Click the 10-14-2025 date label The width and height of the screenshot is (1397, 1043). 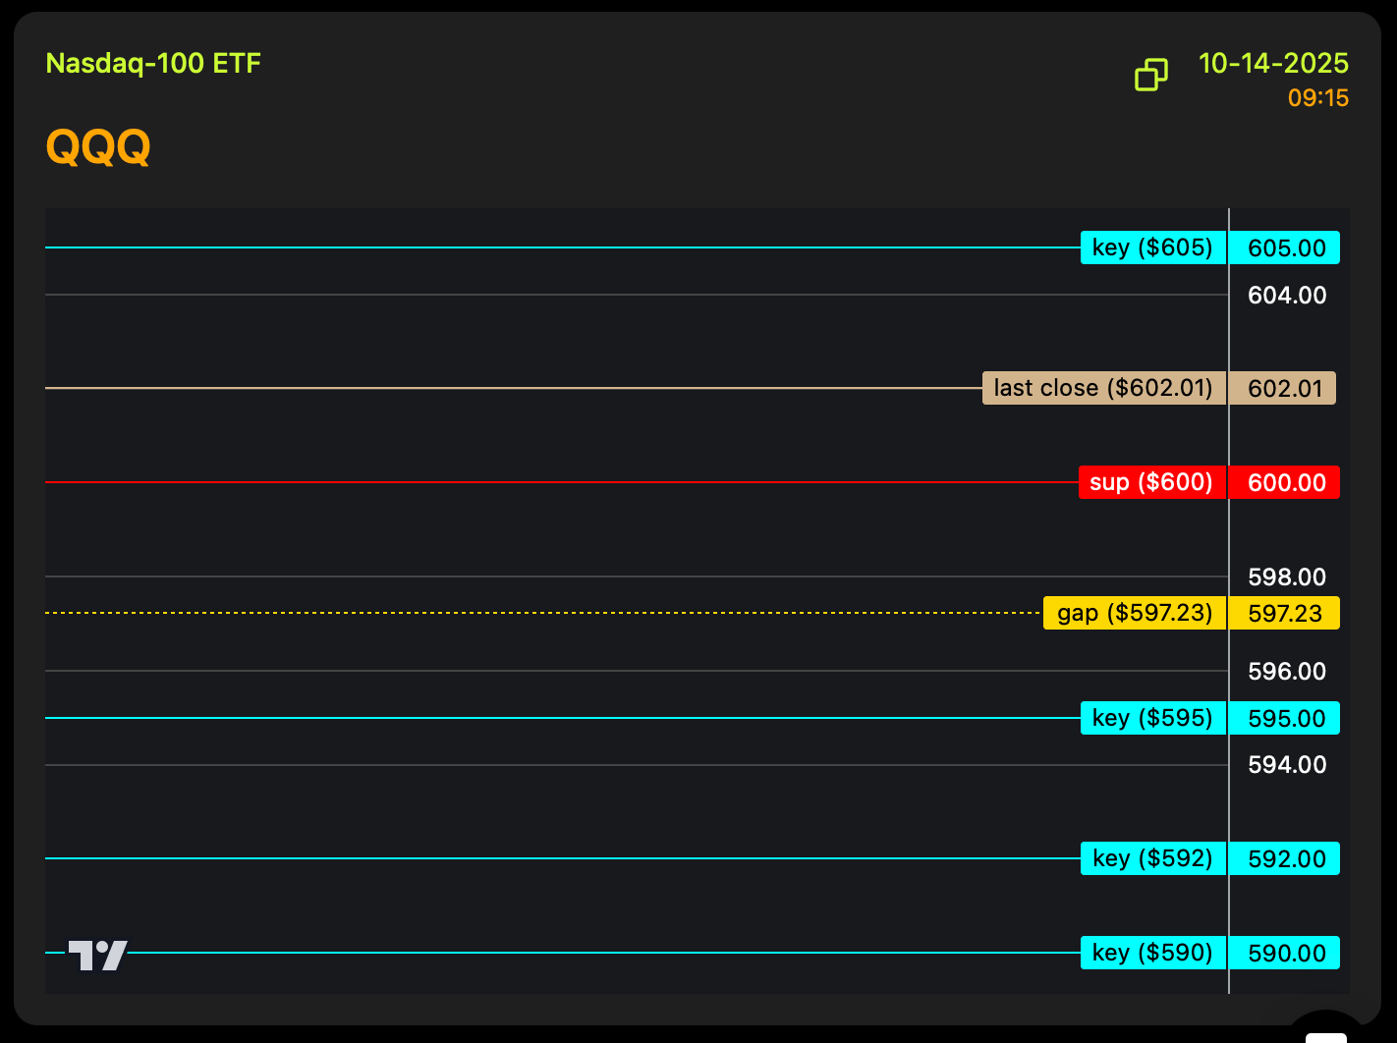[x=1273, y=64]
